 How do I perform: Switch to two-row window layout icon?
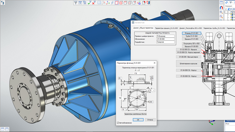(7, 129)
